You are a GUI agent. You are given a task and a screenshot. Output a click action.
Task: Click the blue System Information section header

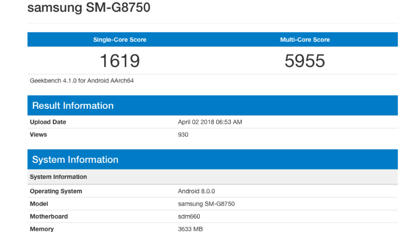75,160
